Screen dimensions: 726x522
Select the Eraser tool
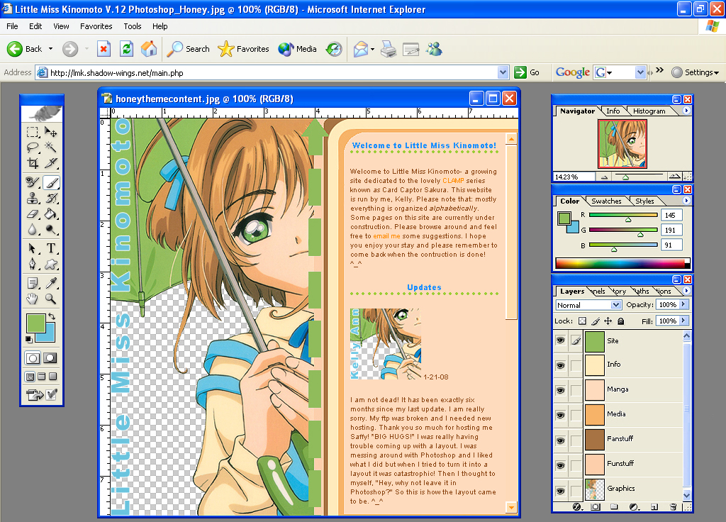tap(33, 214)
